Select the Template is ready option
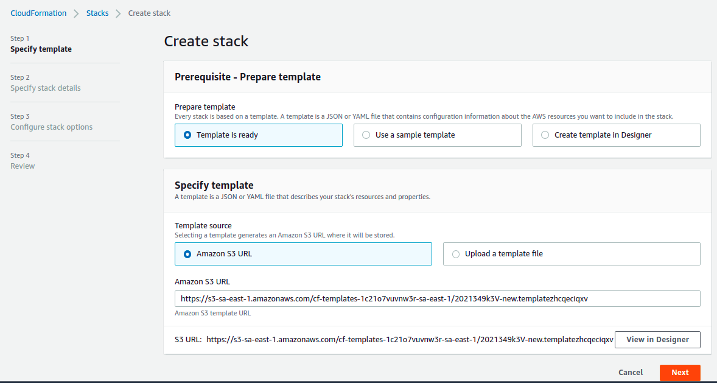The image size is (717, 383). click(258, 135)
